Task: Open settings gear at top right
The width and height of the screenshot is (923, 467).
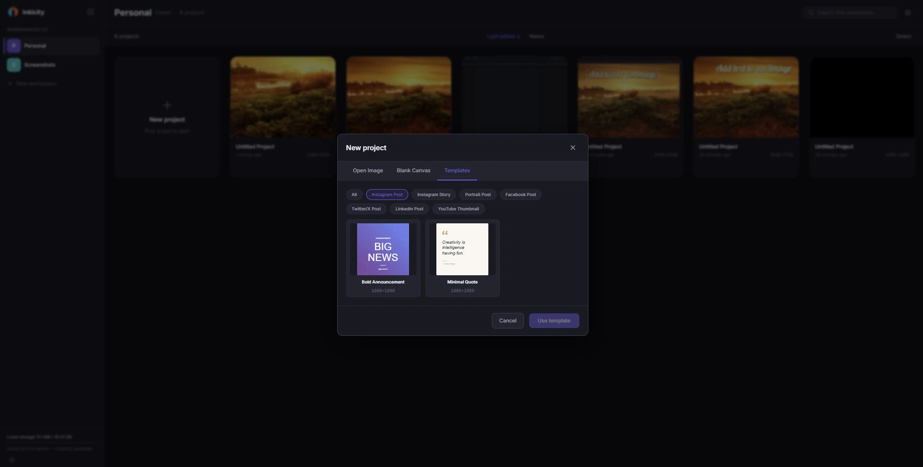Action: click(x=908, y=13)
